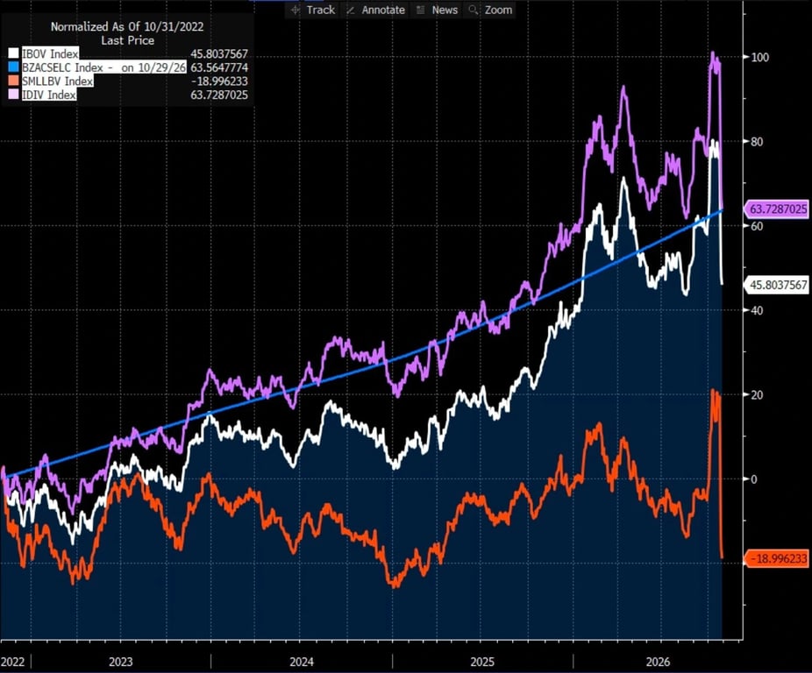Click the orange -18.996233 price tag on the axis
The image size is (812, 673).
click(x=777, y=558)
